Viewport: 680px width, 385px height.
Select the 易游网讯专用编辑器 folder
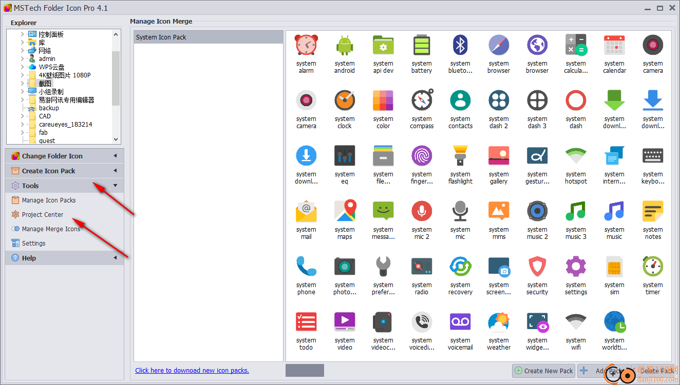point(66,100)
